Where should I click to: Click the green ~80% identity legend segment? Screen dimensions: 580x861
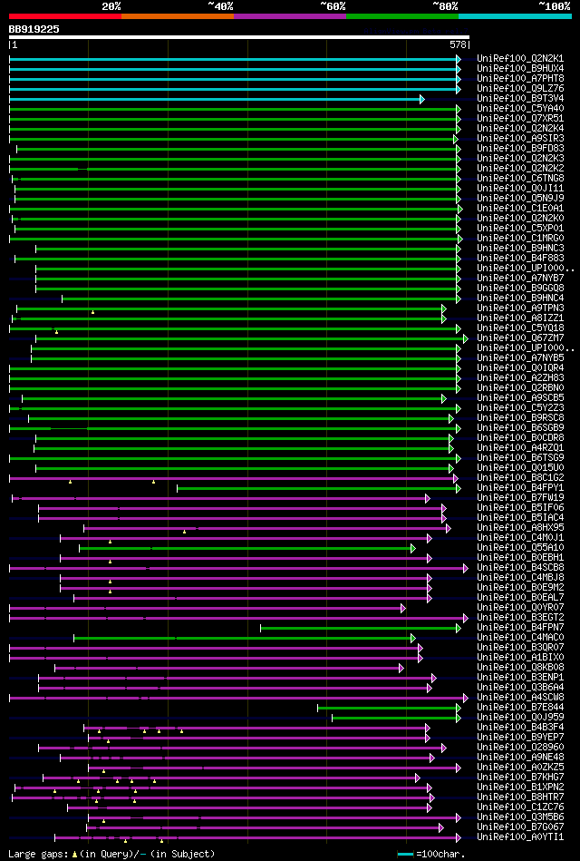pos(402,16)
